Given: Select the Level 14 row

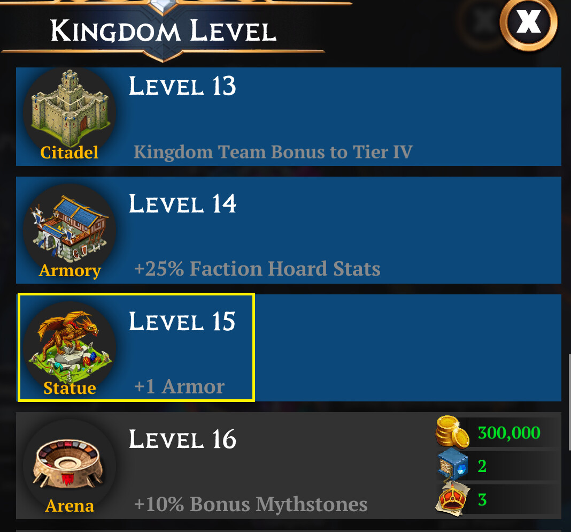Looking at the screenshot, I should (288, 230).
